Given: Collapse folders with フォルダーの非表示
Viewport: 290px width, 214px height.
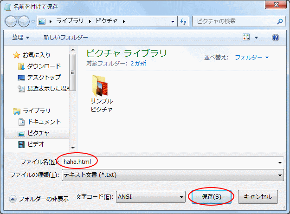Looking at the screenshot, I should click(x=39, y=199).
